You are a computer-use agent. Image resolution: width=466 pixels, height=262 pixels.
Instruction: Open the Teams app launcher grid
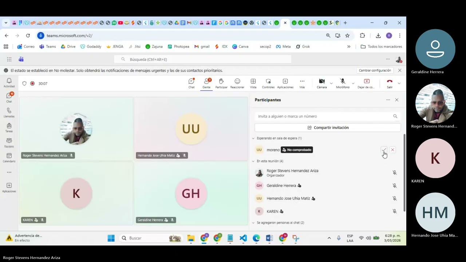9,59
